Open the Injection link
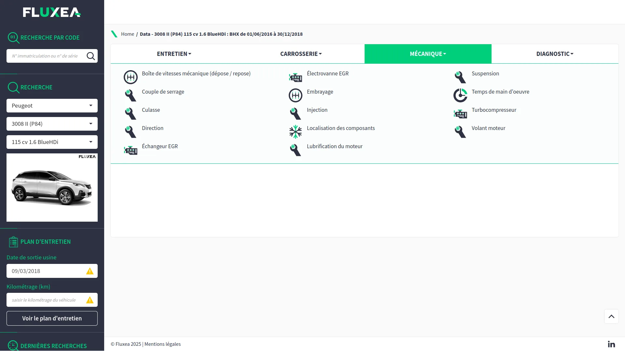Viewport: 625px width, 351px height. [x=317, y=110]
